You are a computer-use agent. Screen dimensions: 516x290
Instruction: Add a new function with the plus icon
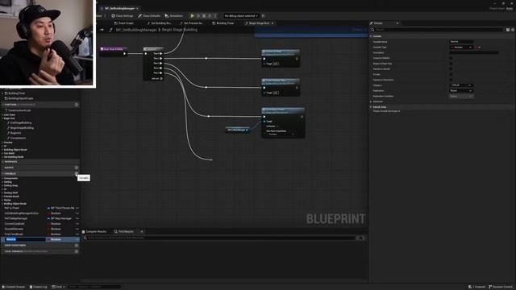tap(77, 105)
